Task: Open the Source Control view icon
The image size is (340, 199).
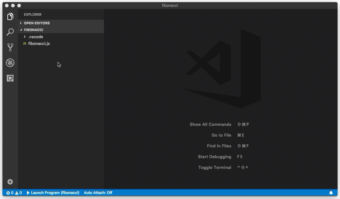Action: 10,47
